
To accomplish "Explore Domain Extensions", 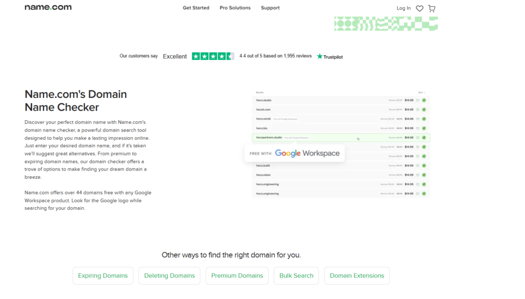I will (x=357, y=275).
